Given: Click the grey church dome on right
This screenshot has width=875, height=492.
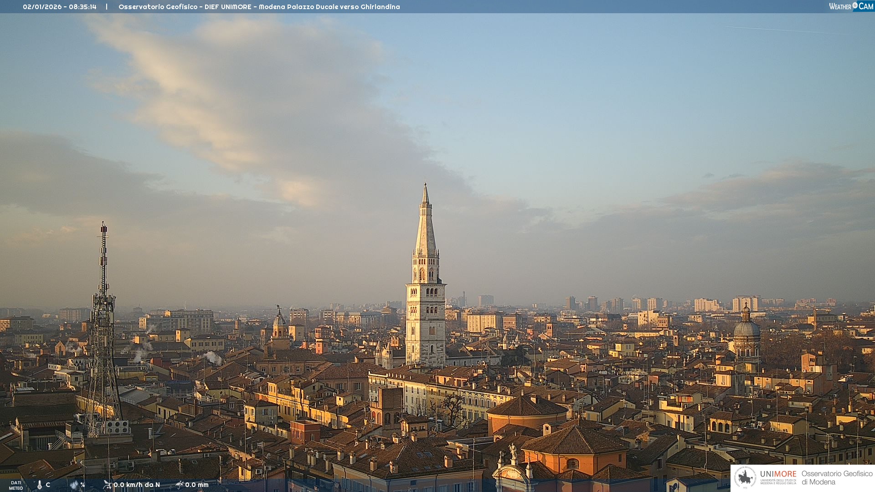Looking at the screenshot, I should (746, 329).
